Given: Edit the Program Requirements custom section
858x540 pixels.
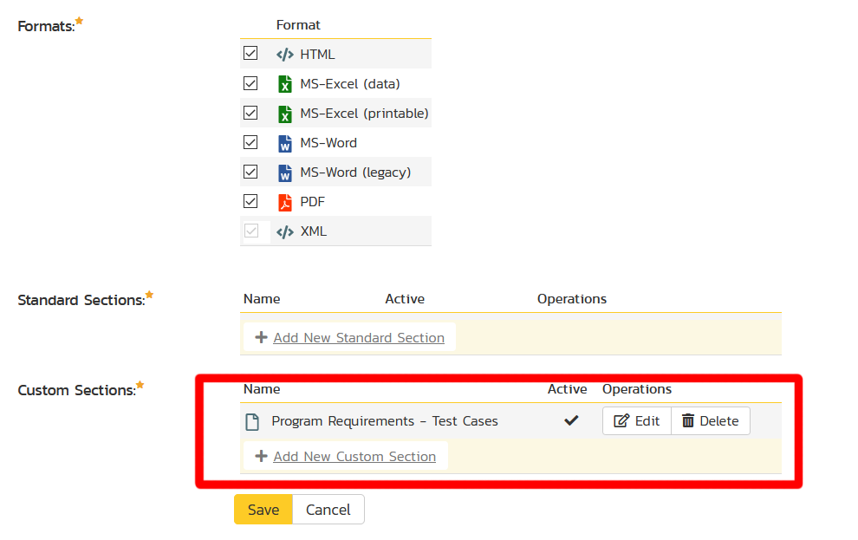Looking at the screenshot, I should coord(637,421).
